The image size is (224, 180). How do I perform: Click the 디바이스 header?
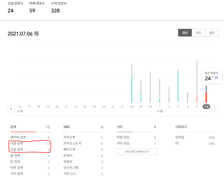click(x=181, y=127)
